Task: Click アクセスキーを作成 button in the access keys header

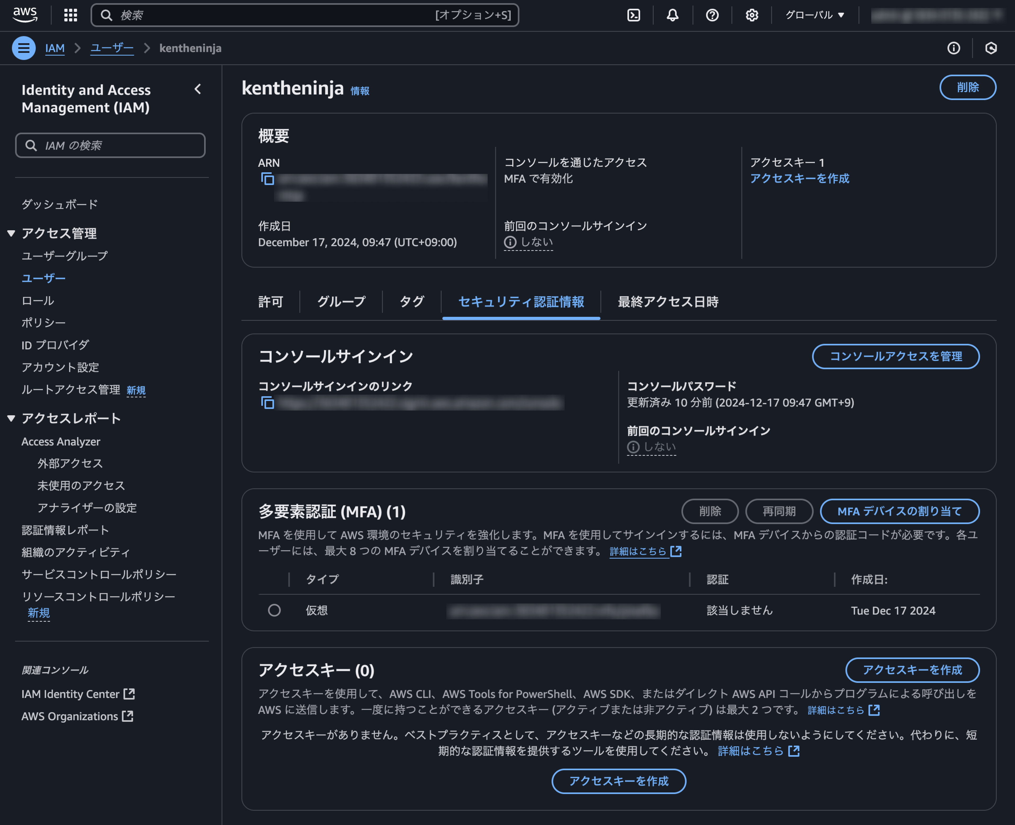Action: pos(912,670)
